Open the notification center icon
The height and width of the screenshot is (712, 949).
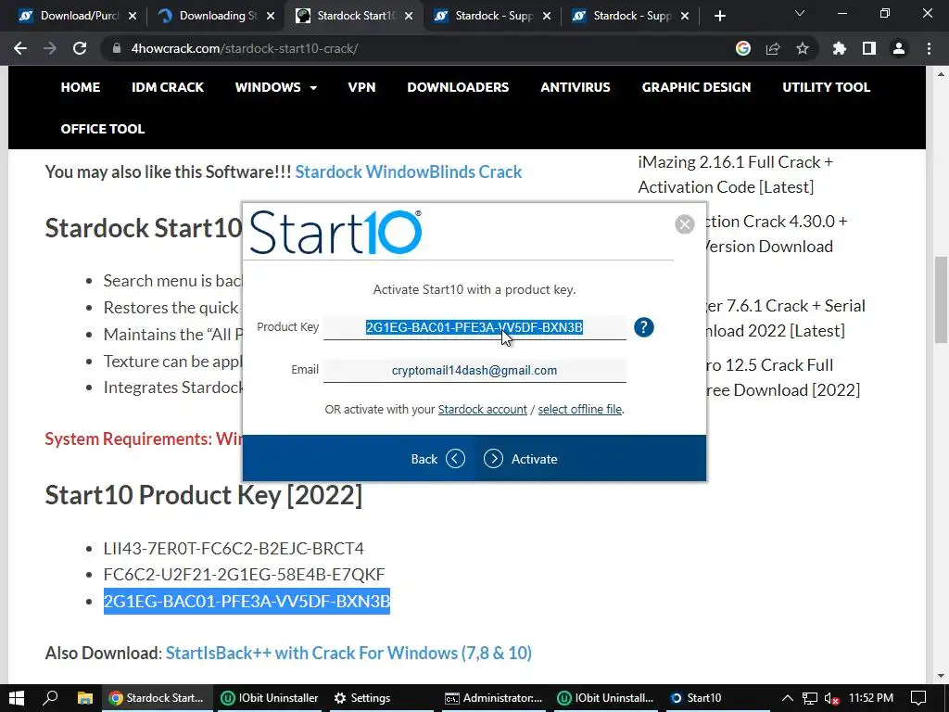click(918, 698)
